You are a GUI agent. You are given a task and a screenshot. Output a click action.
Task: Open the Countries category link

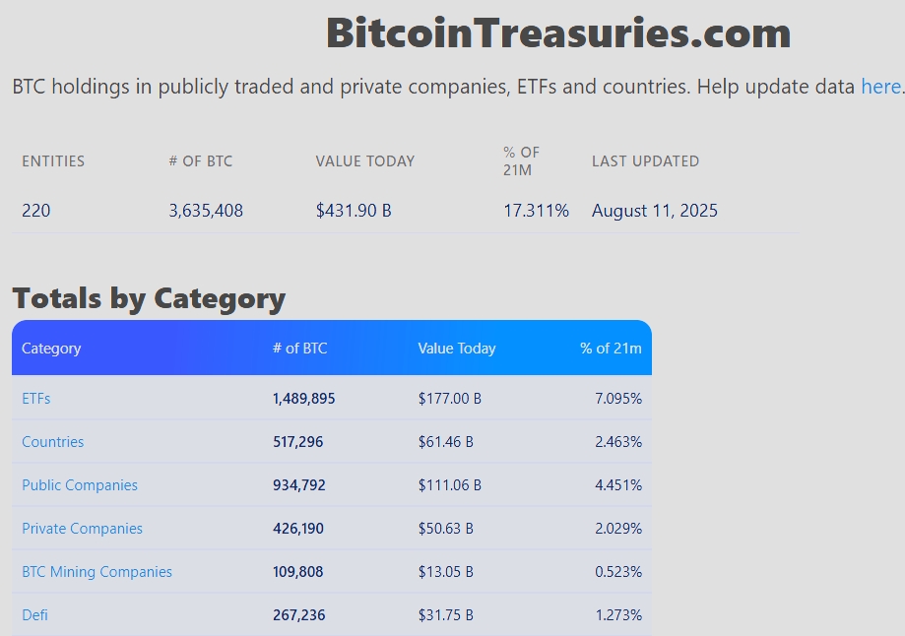[x=53, y=442]
